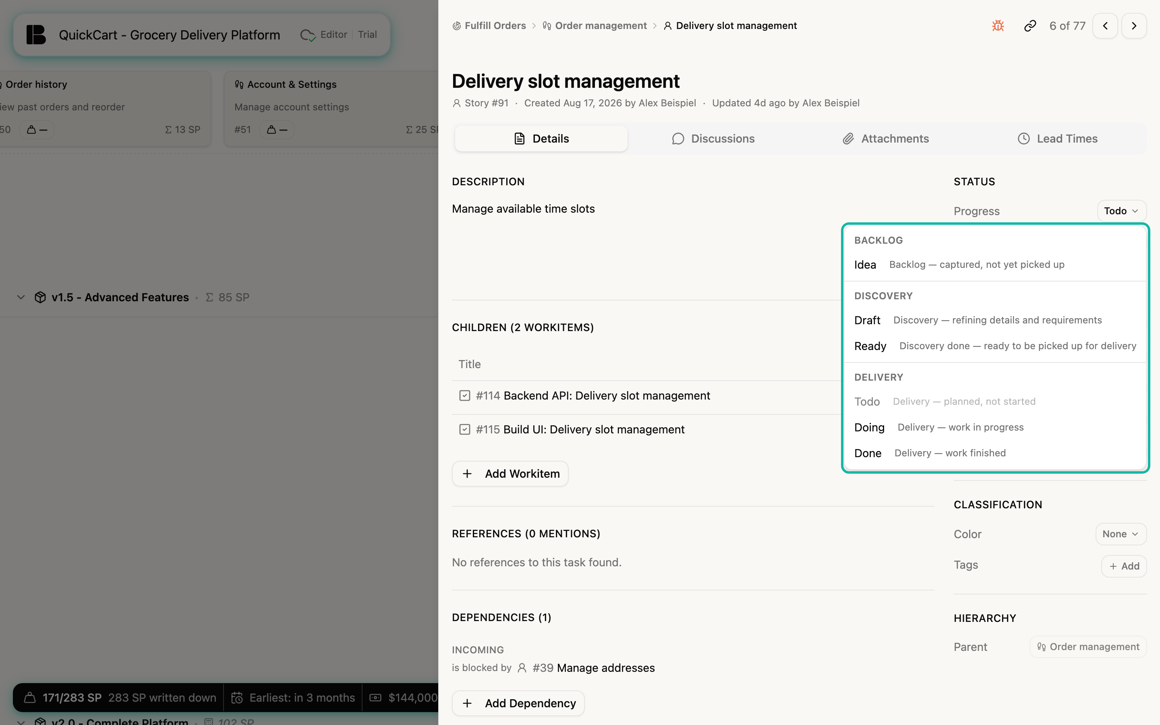Click task checkbox icon of #114
Image resolution: width=1160 pixels, height=725 pixels.
click(x=464, y=396)
